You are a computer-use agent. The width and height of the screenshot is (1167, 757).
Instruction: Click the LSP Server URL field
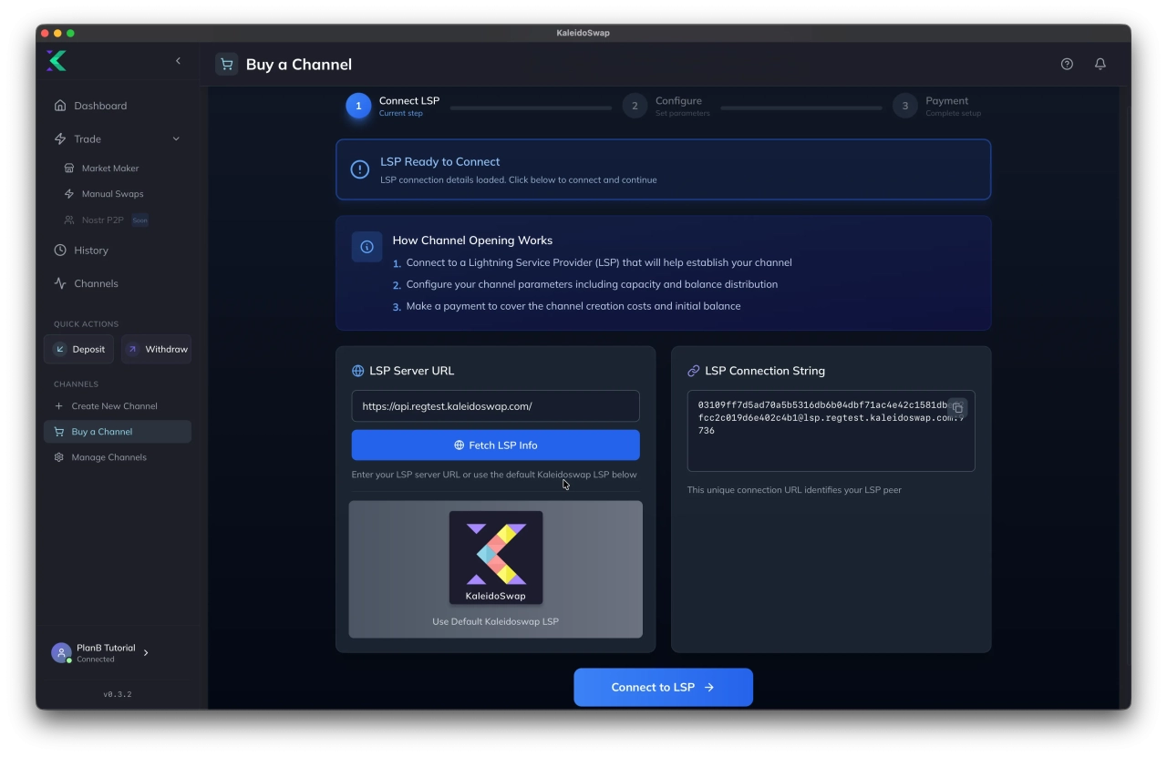[x=495, y=406]
